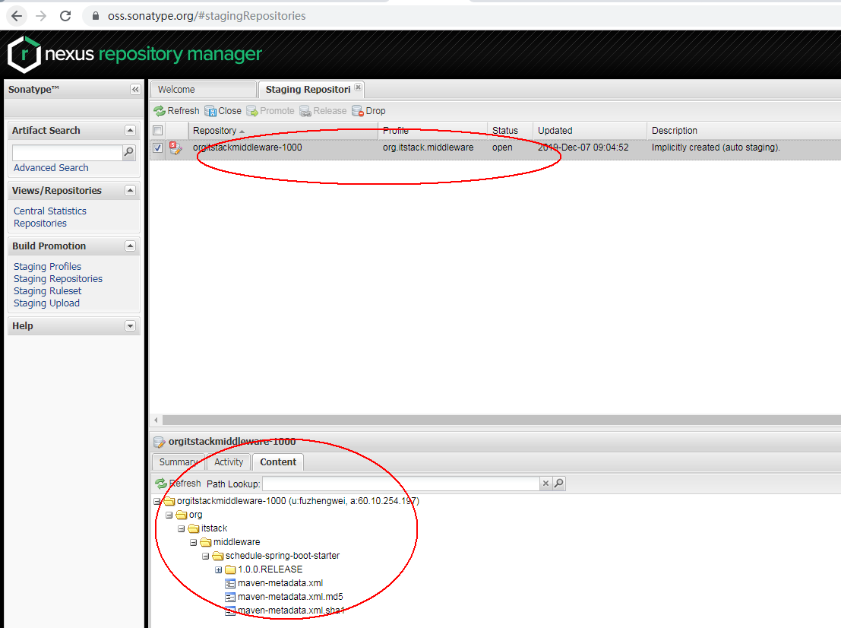Click the Description column header
The width and height of the screenshot is (841, 628).
pyautogui.click(x=744, y=131)
